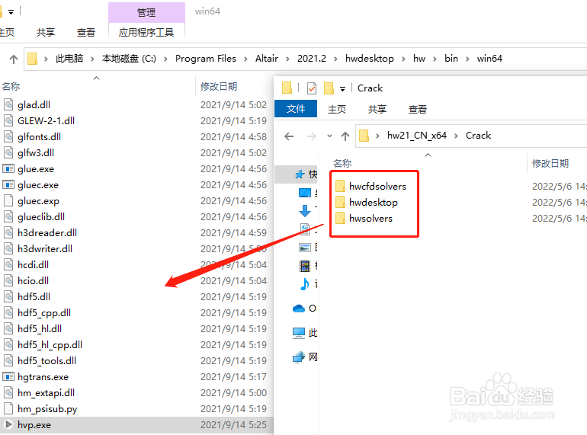Select glue.exe application icon
This screenshot has width=587, height=435.
[8, 168]
